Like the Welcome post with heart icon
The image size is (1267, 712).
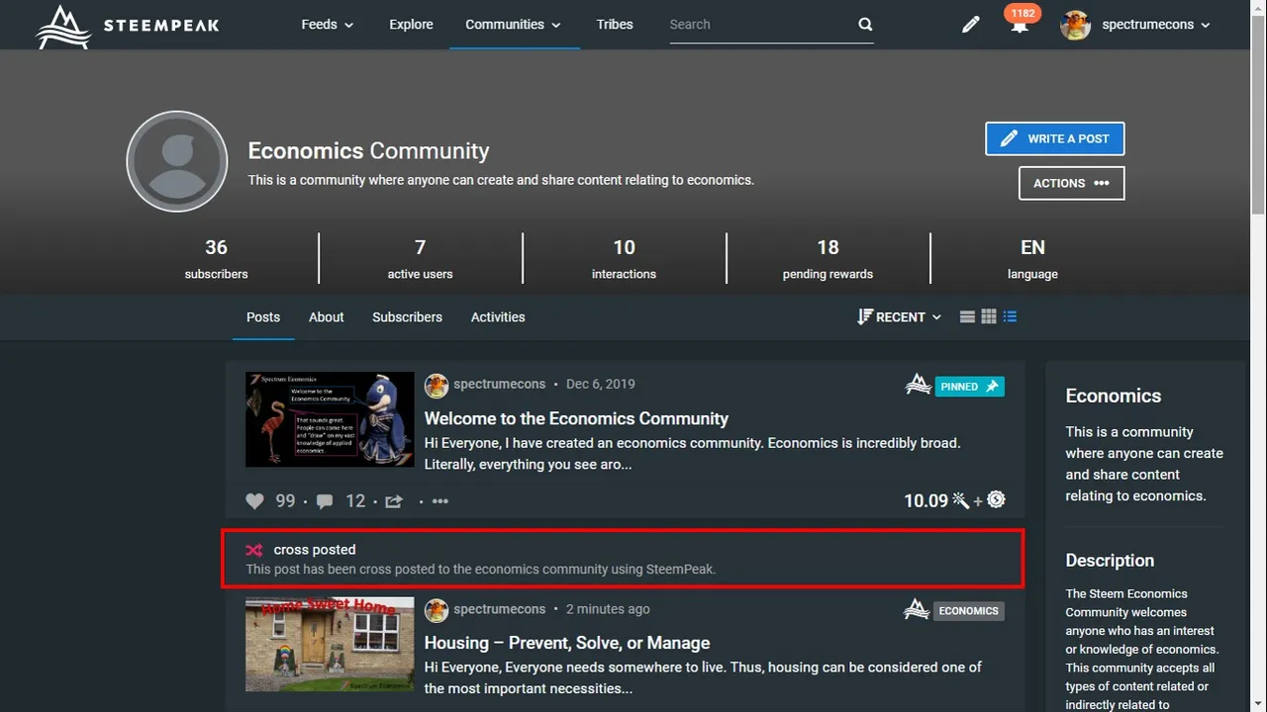click(254, 501)
